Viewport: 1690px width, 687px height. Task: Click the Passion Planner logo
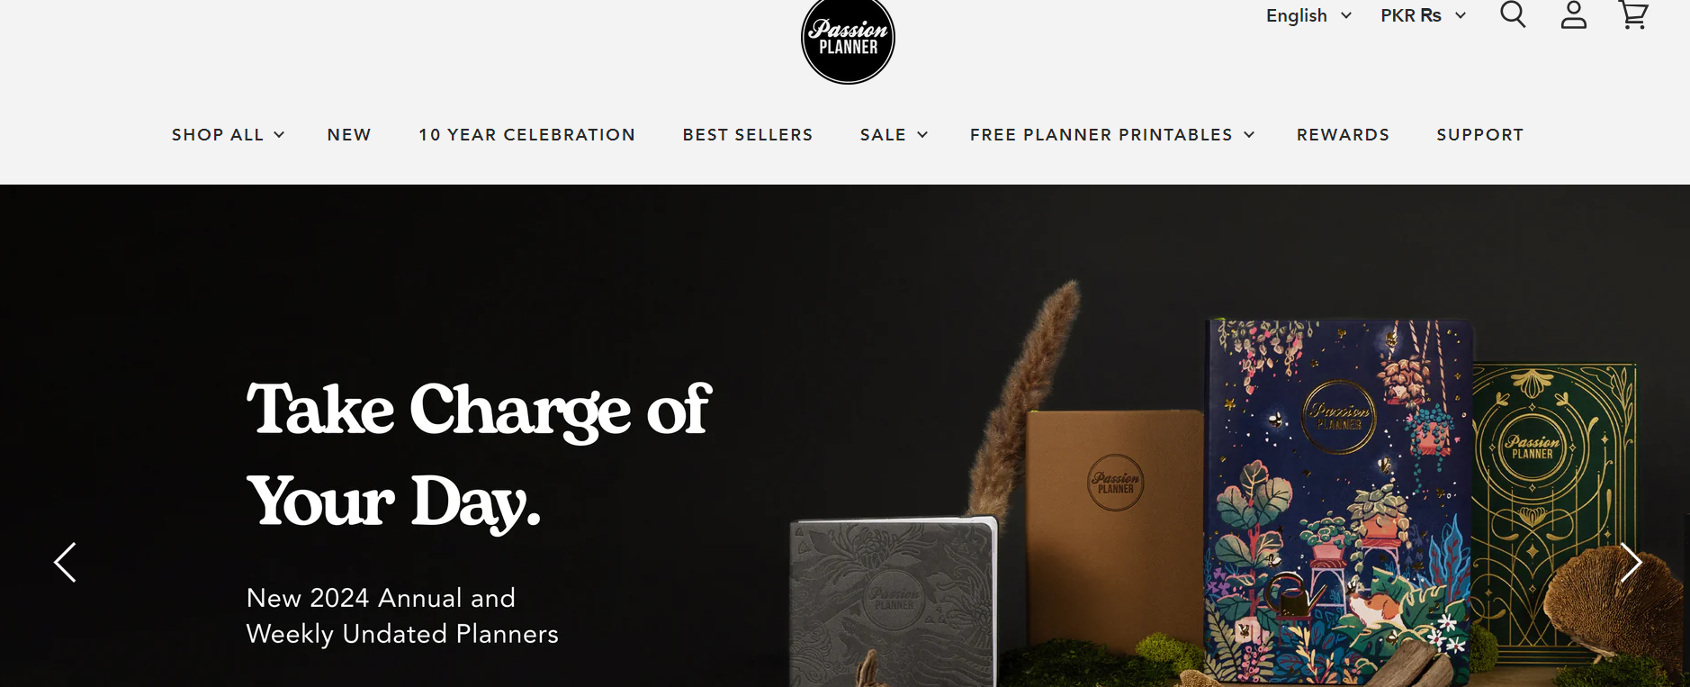point(848,41)
